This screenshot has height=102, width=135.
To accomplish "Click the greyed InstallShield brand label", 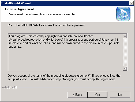I will point(9,87).
